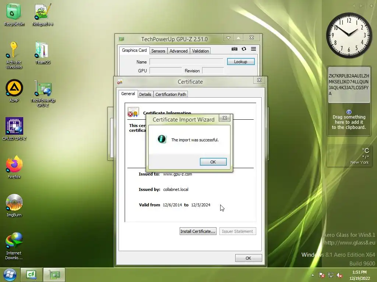Select the General certificate tab

point(128,94)
